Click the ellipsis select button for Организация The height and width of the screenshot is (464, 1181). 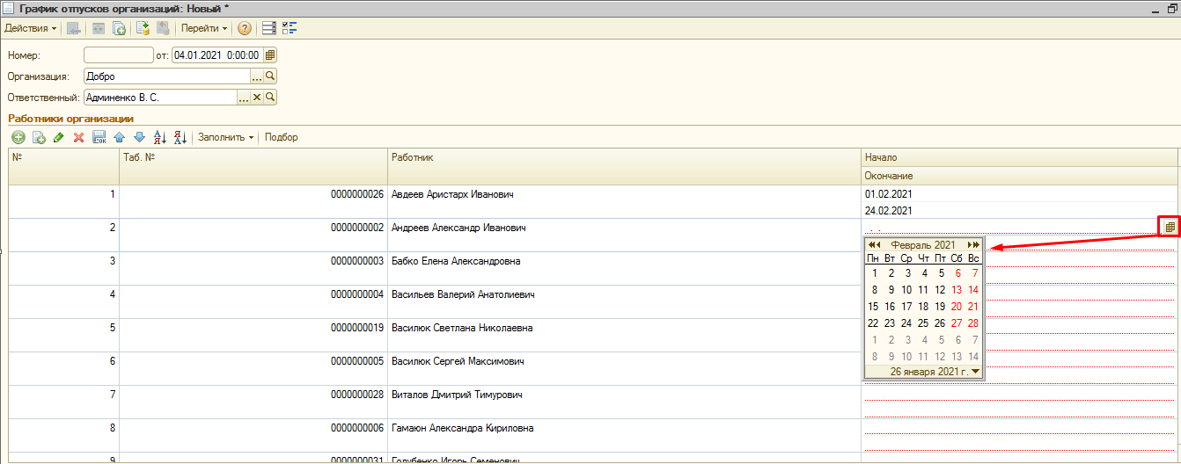click(x=257, y=76)
